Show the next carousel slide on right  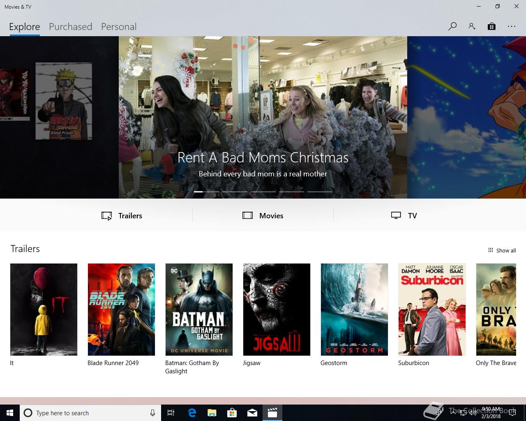tap(466, 117)
